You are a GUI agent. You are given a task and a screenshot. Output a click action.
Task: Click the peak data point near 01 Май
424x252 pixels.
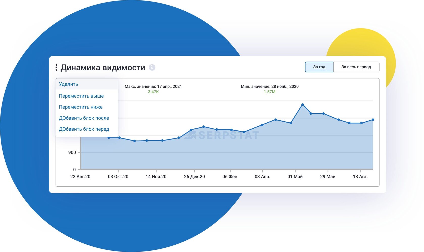pyautogui.click(x=303, y=104)
